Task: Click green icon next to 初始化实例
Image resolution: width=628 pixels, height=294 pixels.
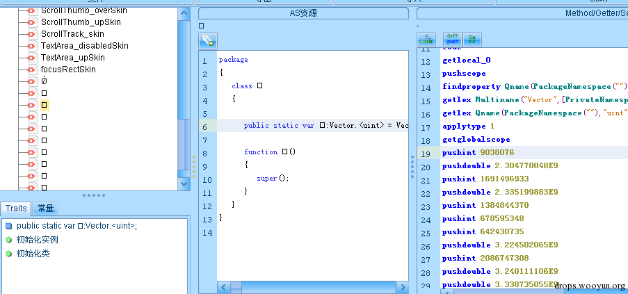Action: click(9, 240)
